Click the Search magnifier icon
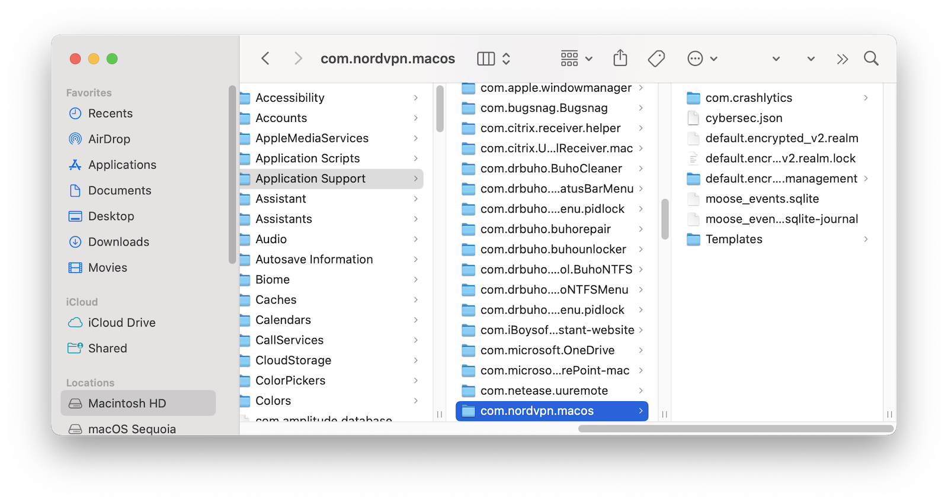This screenshot has width=948, height=503. [x=871, y=59]
